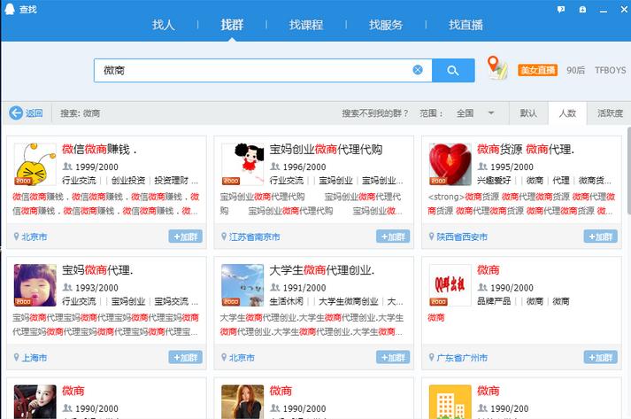Join the 宝妈创业微商代理代购 group with +加群
This screenshot has height=419, width=631.
(393, 237)
